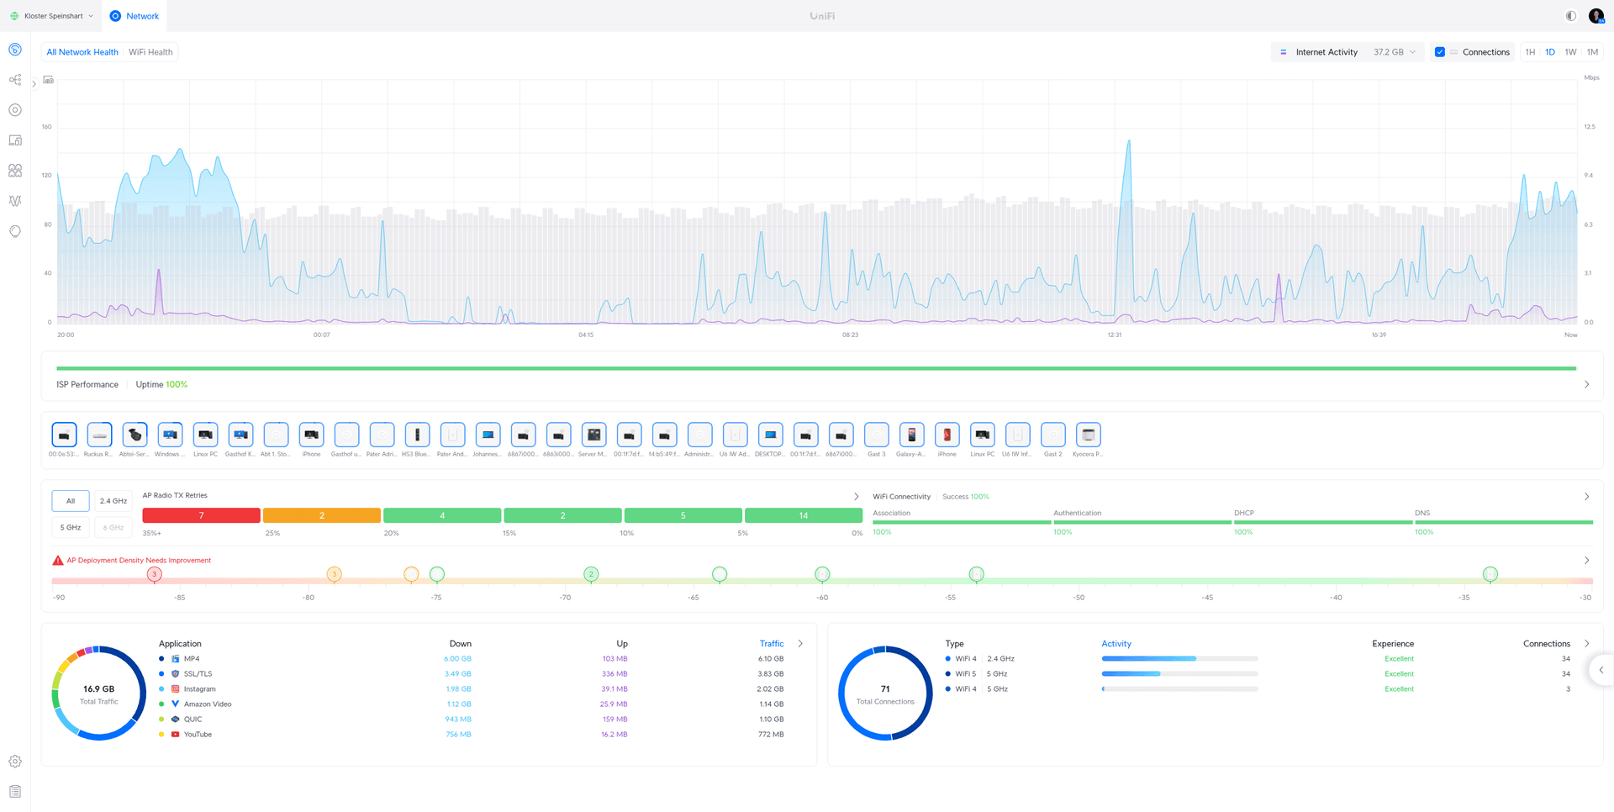
Task: Expand the Connections table chevron
Action: [1586, 643]
